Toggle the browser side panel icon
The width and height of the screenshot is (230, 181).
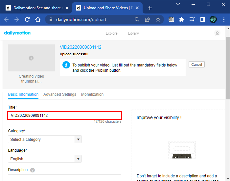(203, 19)
